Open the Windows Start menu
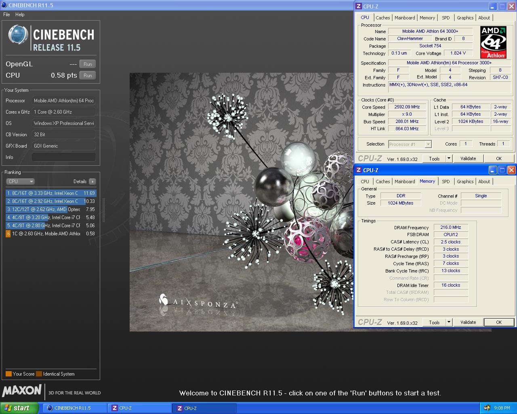Viewport: 517px width, 414px height. 19,408
